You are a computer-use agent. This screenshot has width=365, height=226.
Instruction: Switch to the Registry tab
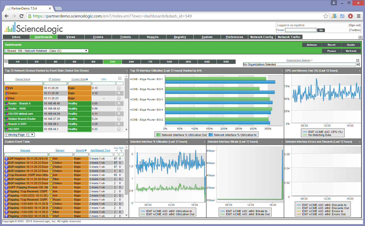[180, 37]
